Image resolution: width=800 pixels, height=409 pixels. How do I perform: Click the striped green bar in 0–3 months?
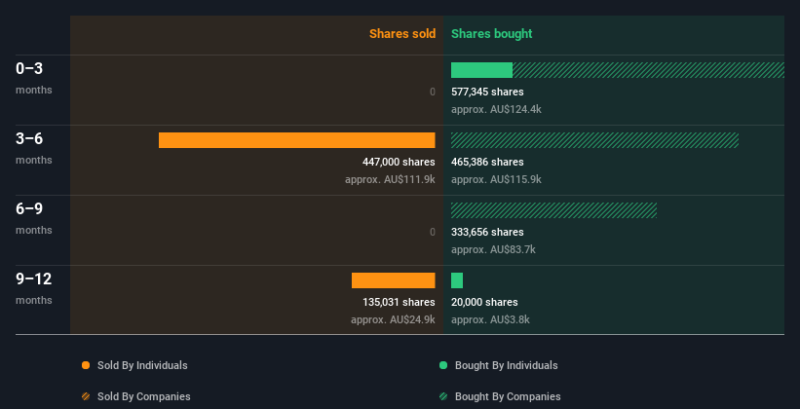[648, 70]
